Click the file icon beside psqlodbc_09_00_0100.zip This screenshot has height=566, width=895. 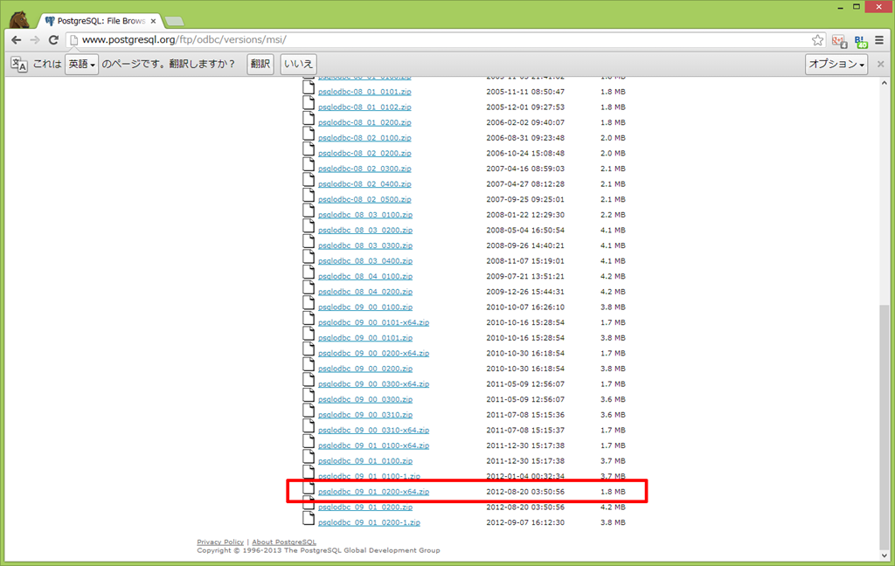click(309, 303)
